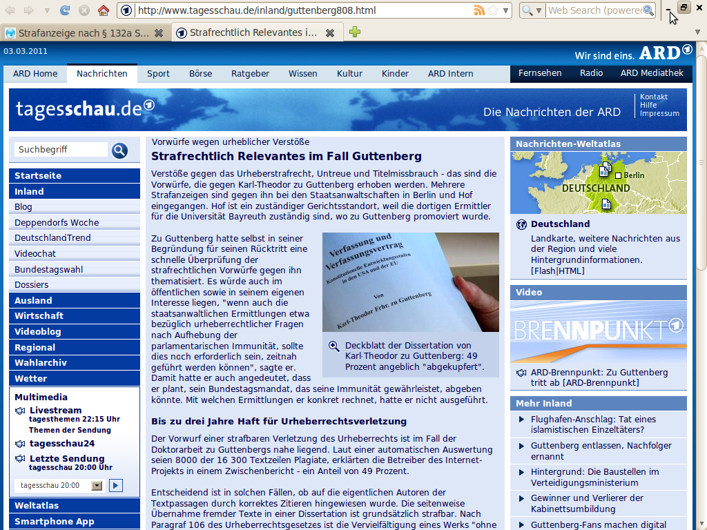Open the Videoblog sidebar section
707x530 pixels.
pyautogui.click(x=75, y=332)
